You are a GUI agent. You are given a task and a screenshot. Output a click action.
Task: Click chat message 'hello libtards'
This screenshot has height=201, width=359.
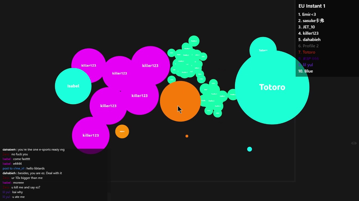[x=36, y=168]
